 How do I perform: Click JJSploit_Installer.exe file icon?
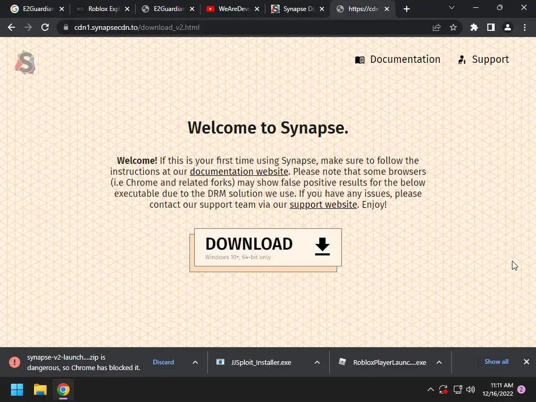220,362
